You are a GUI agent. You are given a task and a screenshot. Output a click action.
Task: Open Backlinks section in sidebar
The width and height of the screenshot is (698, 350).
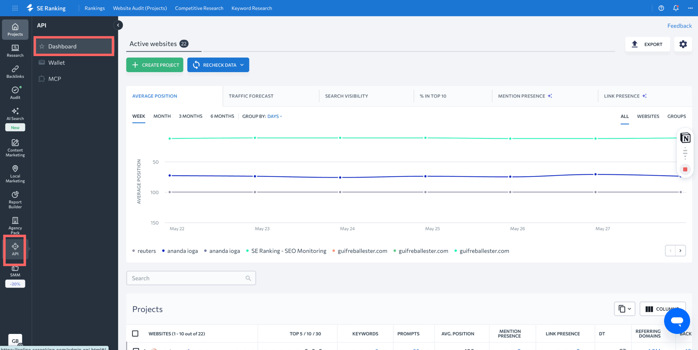tap(15, 72)
